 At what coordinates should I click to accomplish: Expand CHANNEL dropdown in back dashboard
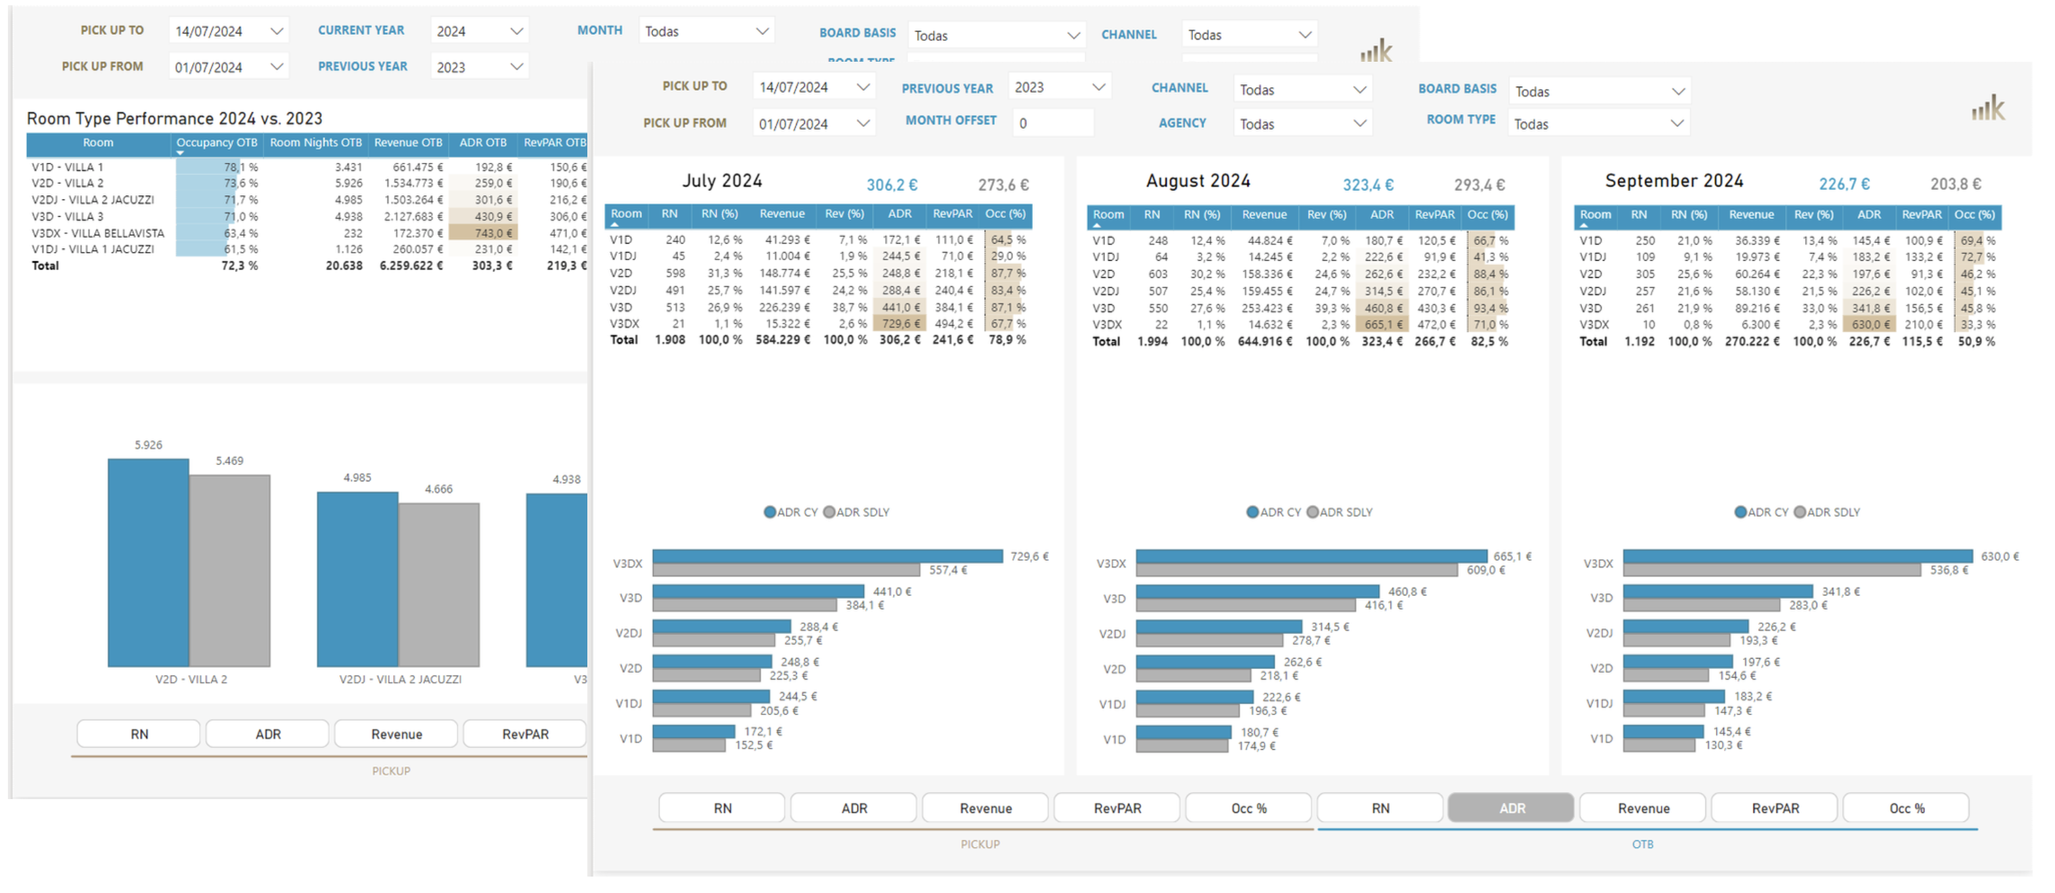pyautogui.click(x=1250, y=34)
